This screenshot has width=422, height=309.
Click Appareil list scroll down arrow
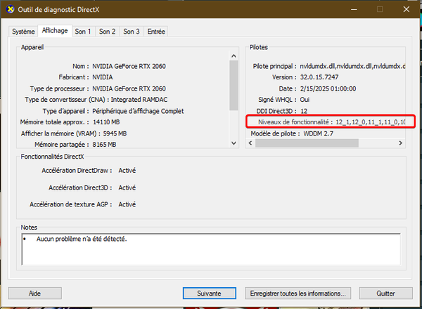click(234, 143)
